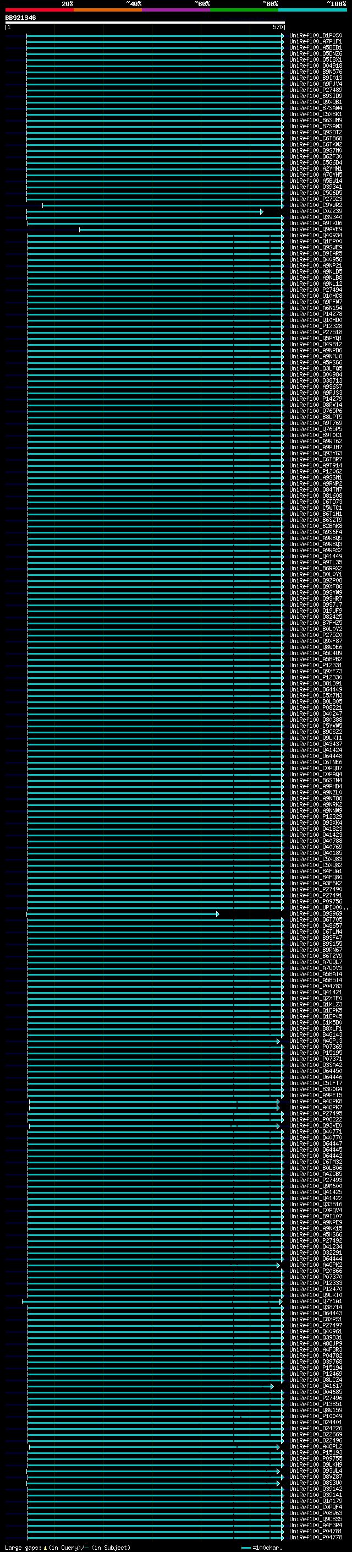Open subject UniRef100_P09756
The height and width of the screenshot is (1552, 352).
[x=315, y=902]
